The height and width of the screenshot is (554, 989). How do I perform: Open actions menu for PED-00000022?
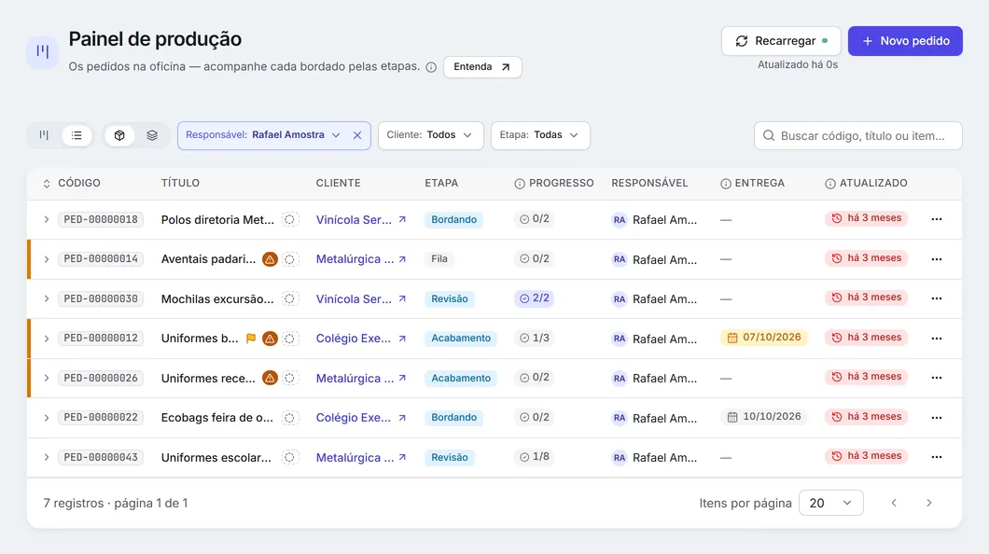point(937,417)
